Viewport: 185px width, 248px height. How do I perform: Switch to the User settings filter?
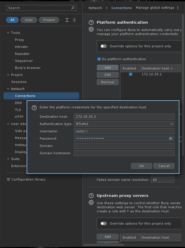click(29, 20)
